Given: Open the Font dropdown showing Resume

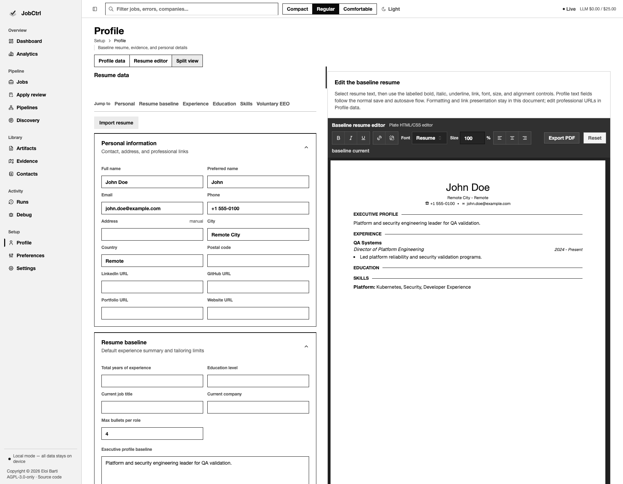Looking at the screenshot, I should 429,138.
